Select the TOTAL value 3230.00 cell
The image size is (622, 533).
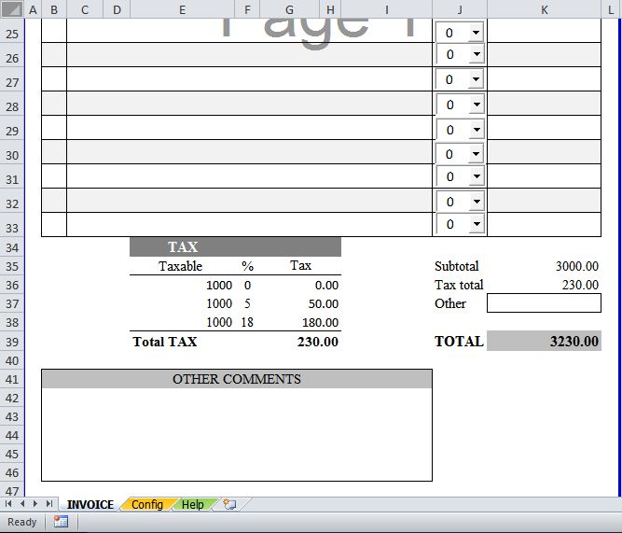[x=544, y=341]
